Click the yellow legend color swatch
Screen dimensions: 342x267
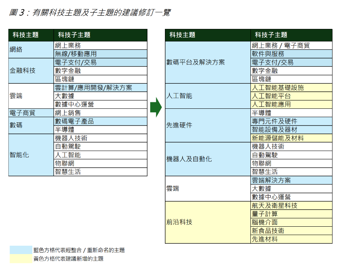pos(21,259)
